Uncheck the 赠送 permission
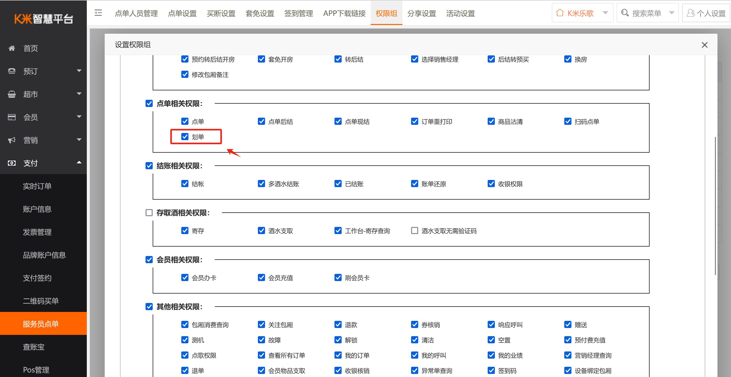Image resolution: width=731 pixels, height=377 pixels. point(568,324)
